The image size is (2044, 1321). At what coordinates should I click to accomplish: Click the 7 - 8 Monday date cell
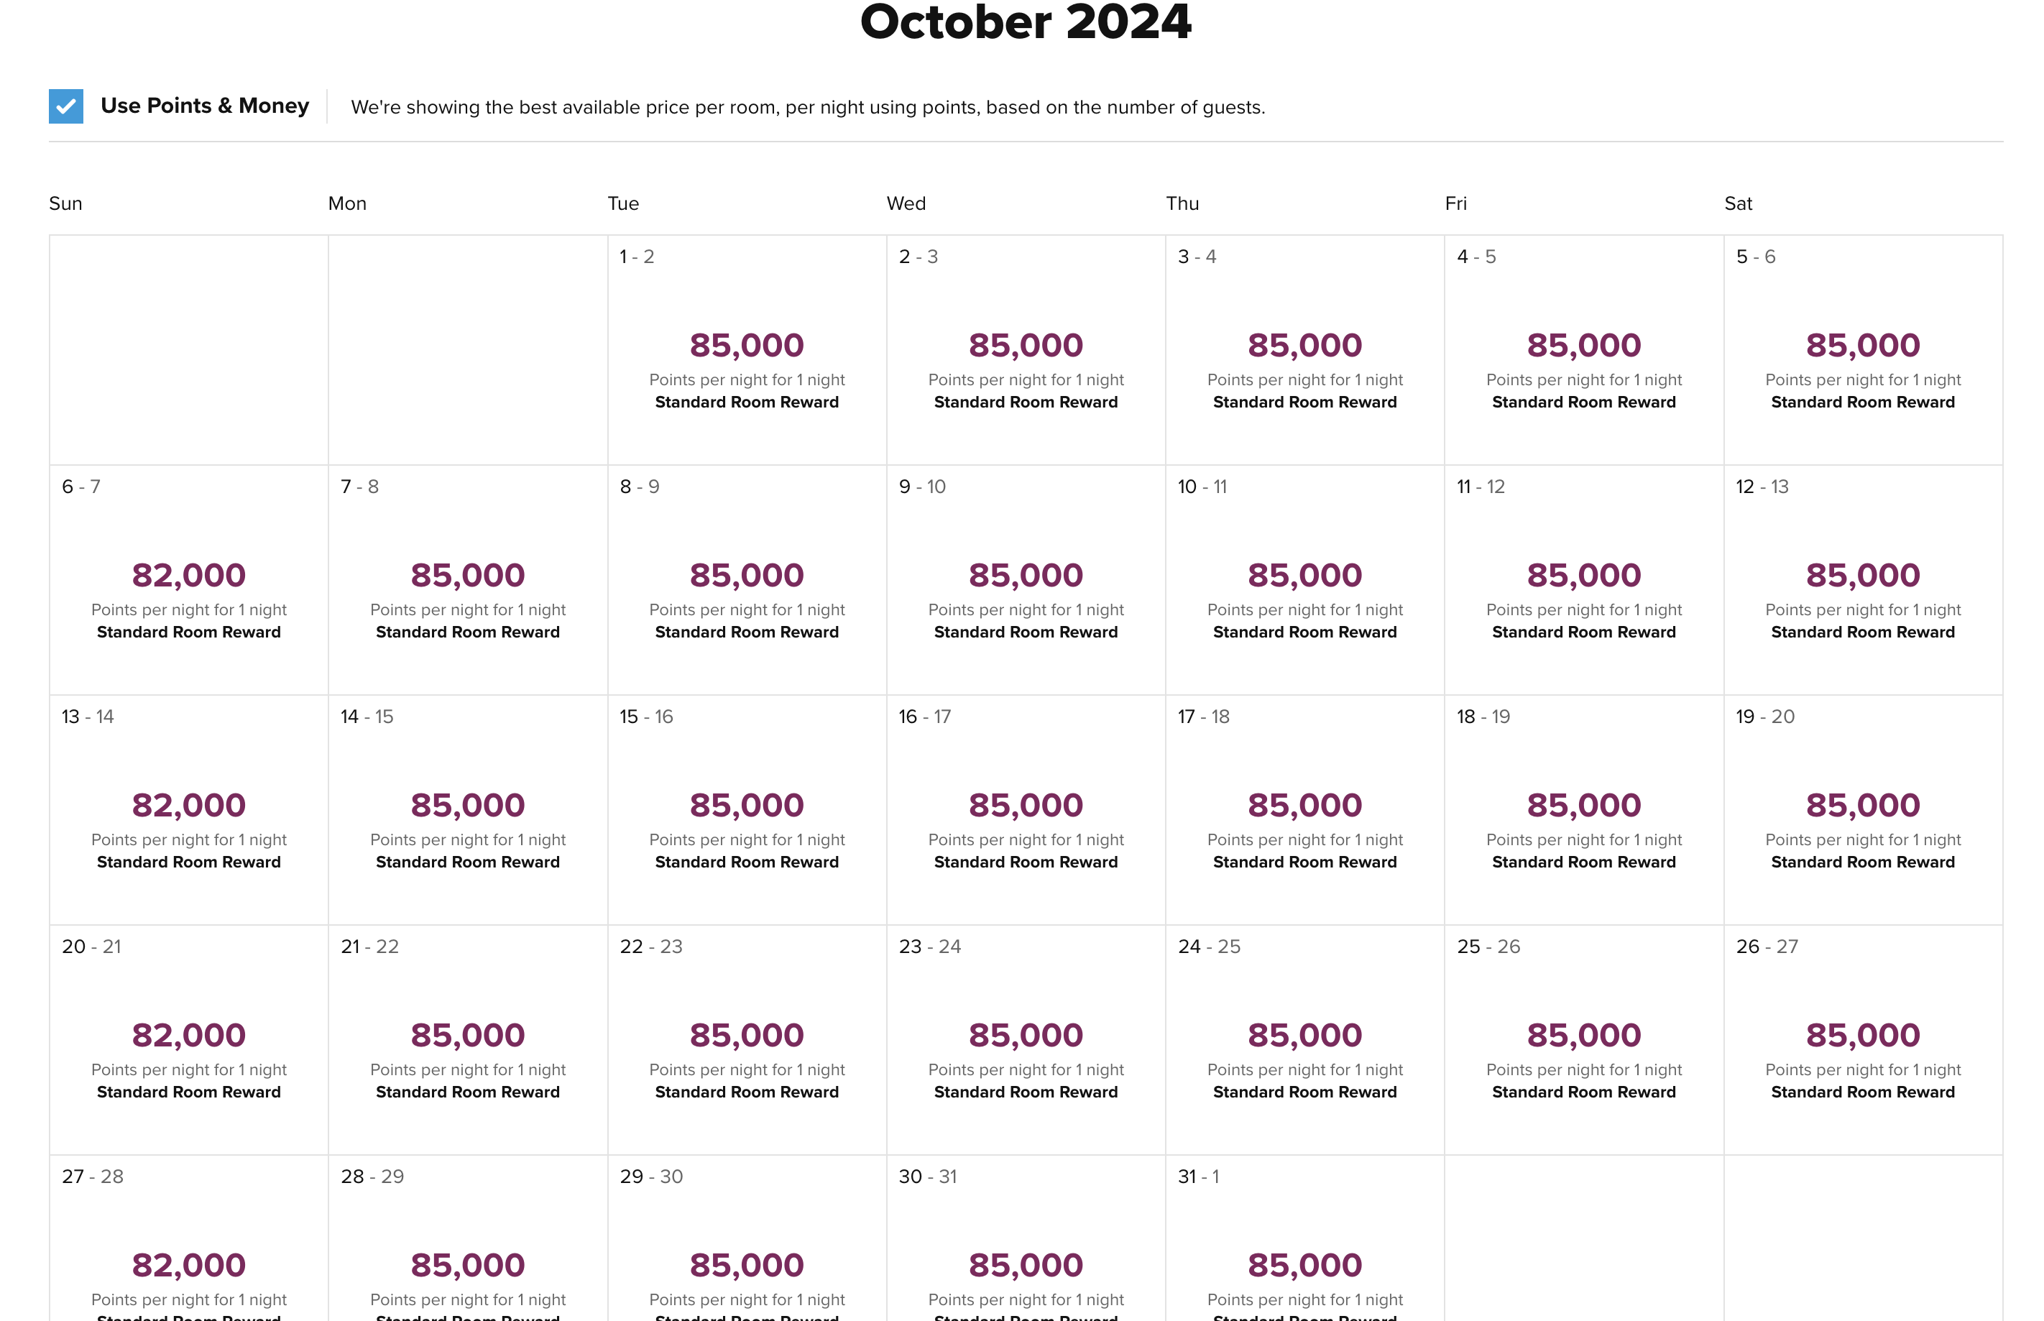coord(467,580)
